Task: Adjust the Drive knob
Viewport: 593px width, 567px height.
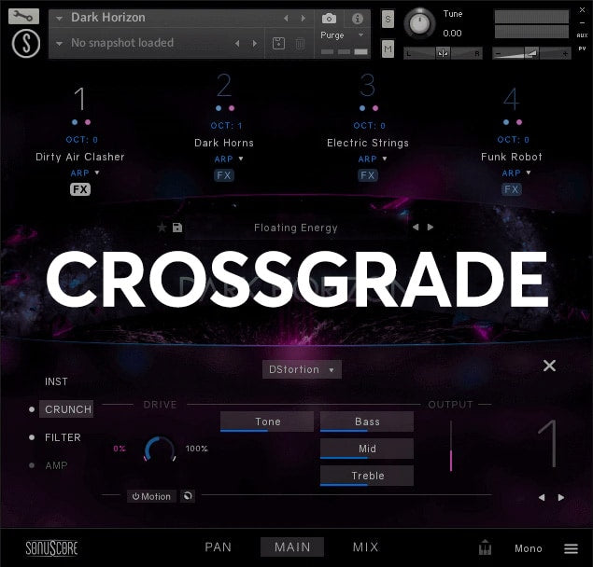Action: (x=160, y=449)
